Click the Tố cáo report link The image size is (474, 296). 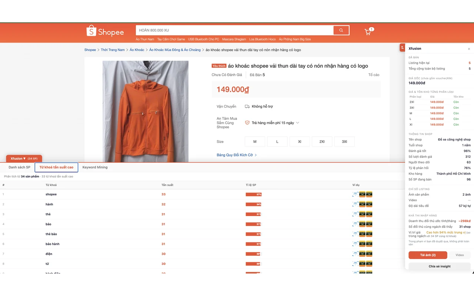coord(374,75)
